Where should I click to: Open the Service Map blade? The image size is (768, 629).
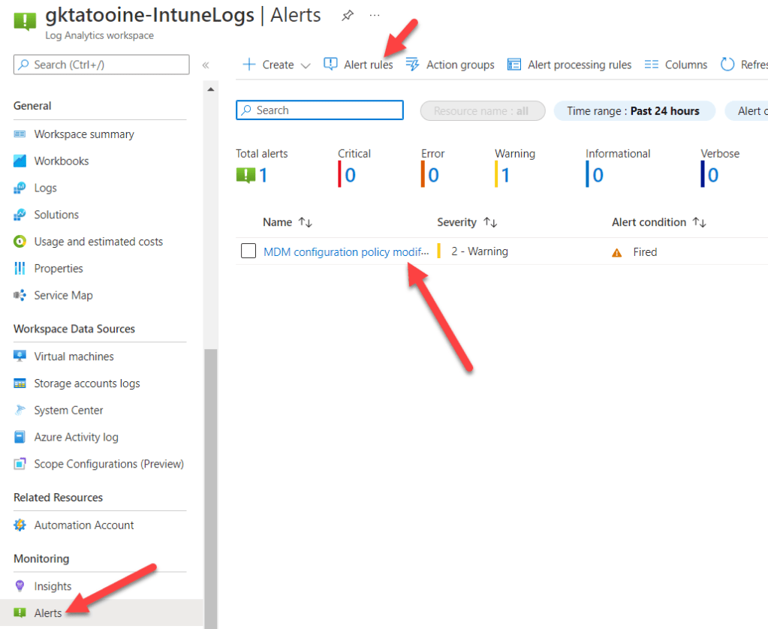[x=62, y=295]
